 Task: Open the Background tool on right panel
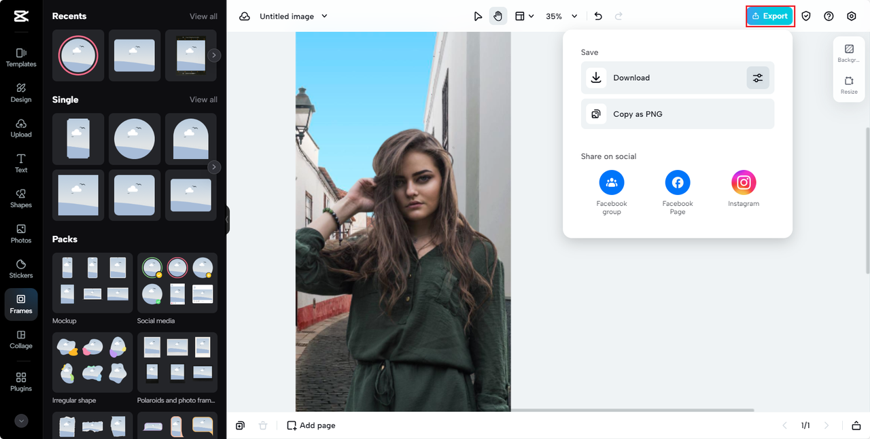pos(849,54)
